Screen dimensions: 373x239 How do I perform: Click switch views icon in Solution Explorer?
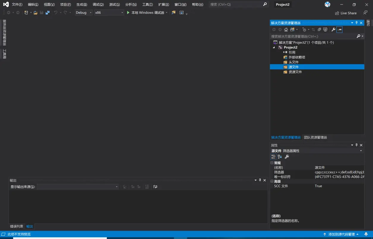pyautogui.click(x=292, y=30)
